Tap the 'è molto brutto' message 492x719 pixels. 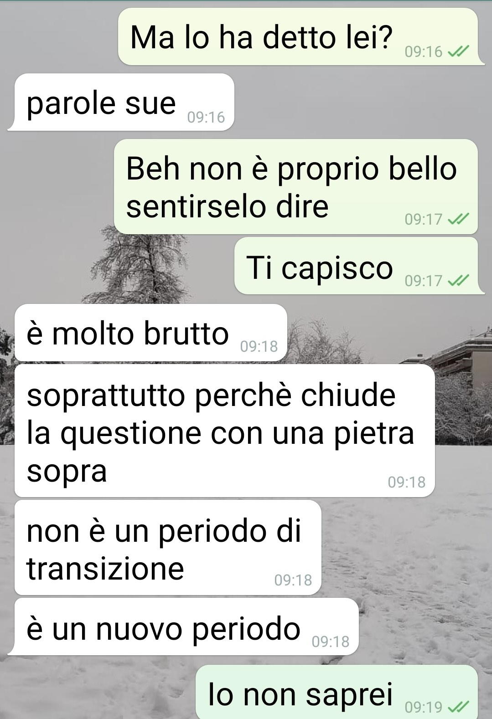click(x=151, y=333)
